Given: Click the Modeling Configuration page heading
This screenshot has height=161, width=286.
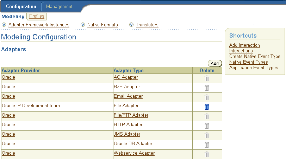Looking at the screenshot, I should (x=38, y=37).
